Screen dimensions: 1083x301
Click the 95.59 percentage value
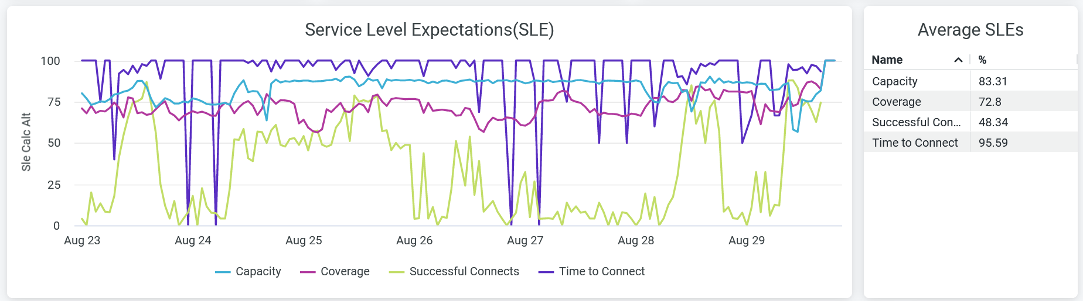pyautogui.click(x=993, y=143)
